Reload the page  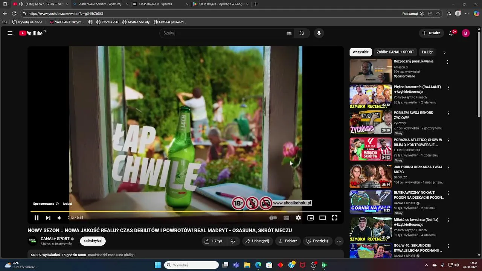click(14, 14)
